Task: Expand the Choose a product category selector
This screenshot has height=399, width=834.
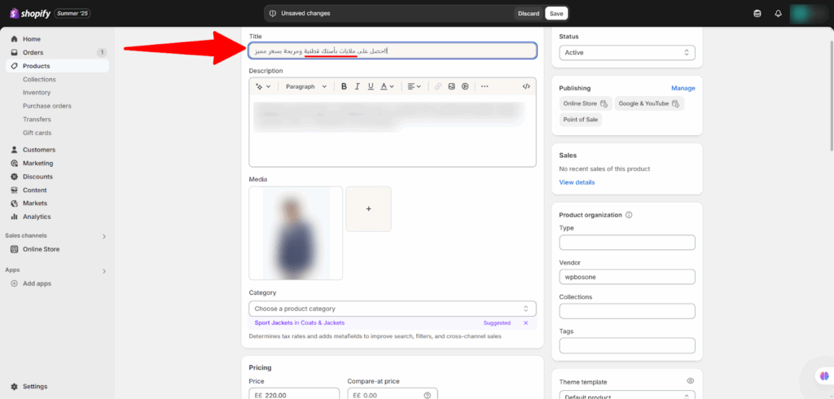Action: click(393, 309)
